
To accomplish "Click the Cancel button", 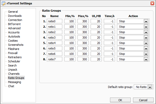I will tap(143, 100).
